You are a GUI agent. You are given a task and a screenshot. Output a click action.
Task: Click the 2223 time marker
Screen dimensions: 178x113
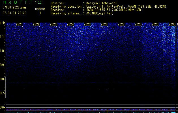(x=53, y=24)
